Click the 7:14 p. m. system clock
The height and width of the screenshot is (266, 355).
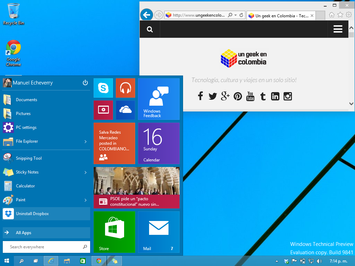[x=338, y=261]
